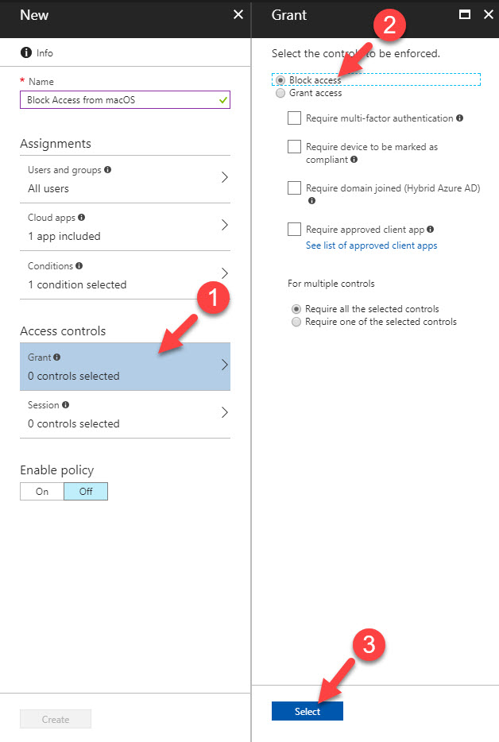
Task: Click the blue Select button
Action: (x=308, y=711)
